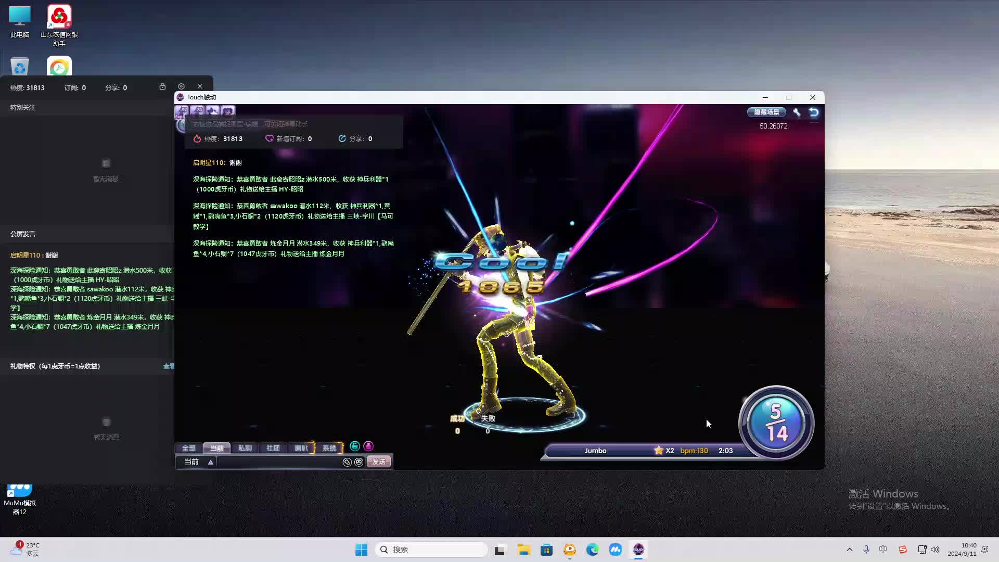This screenshot has width=999, height=562.
Task: Click the gear icon on overlay panel
Action: coord(181,86)
